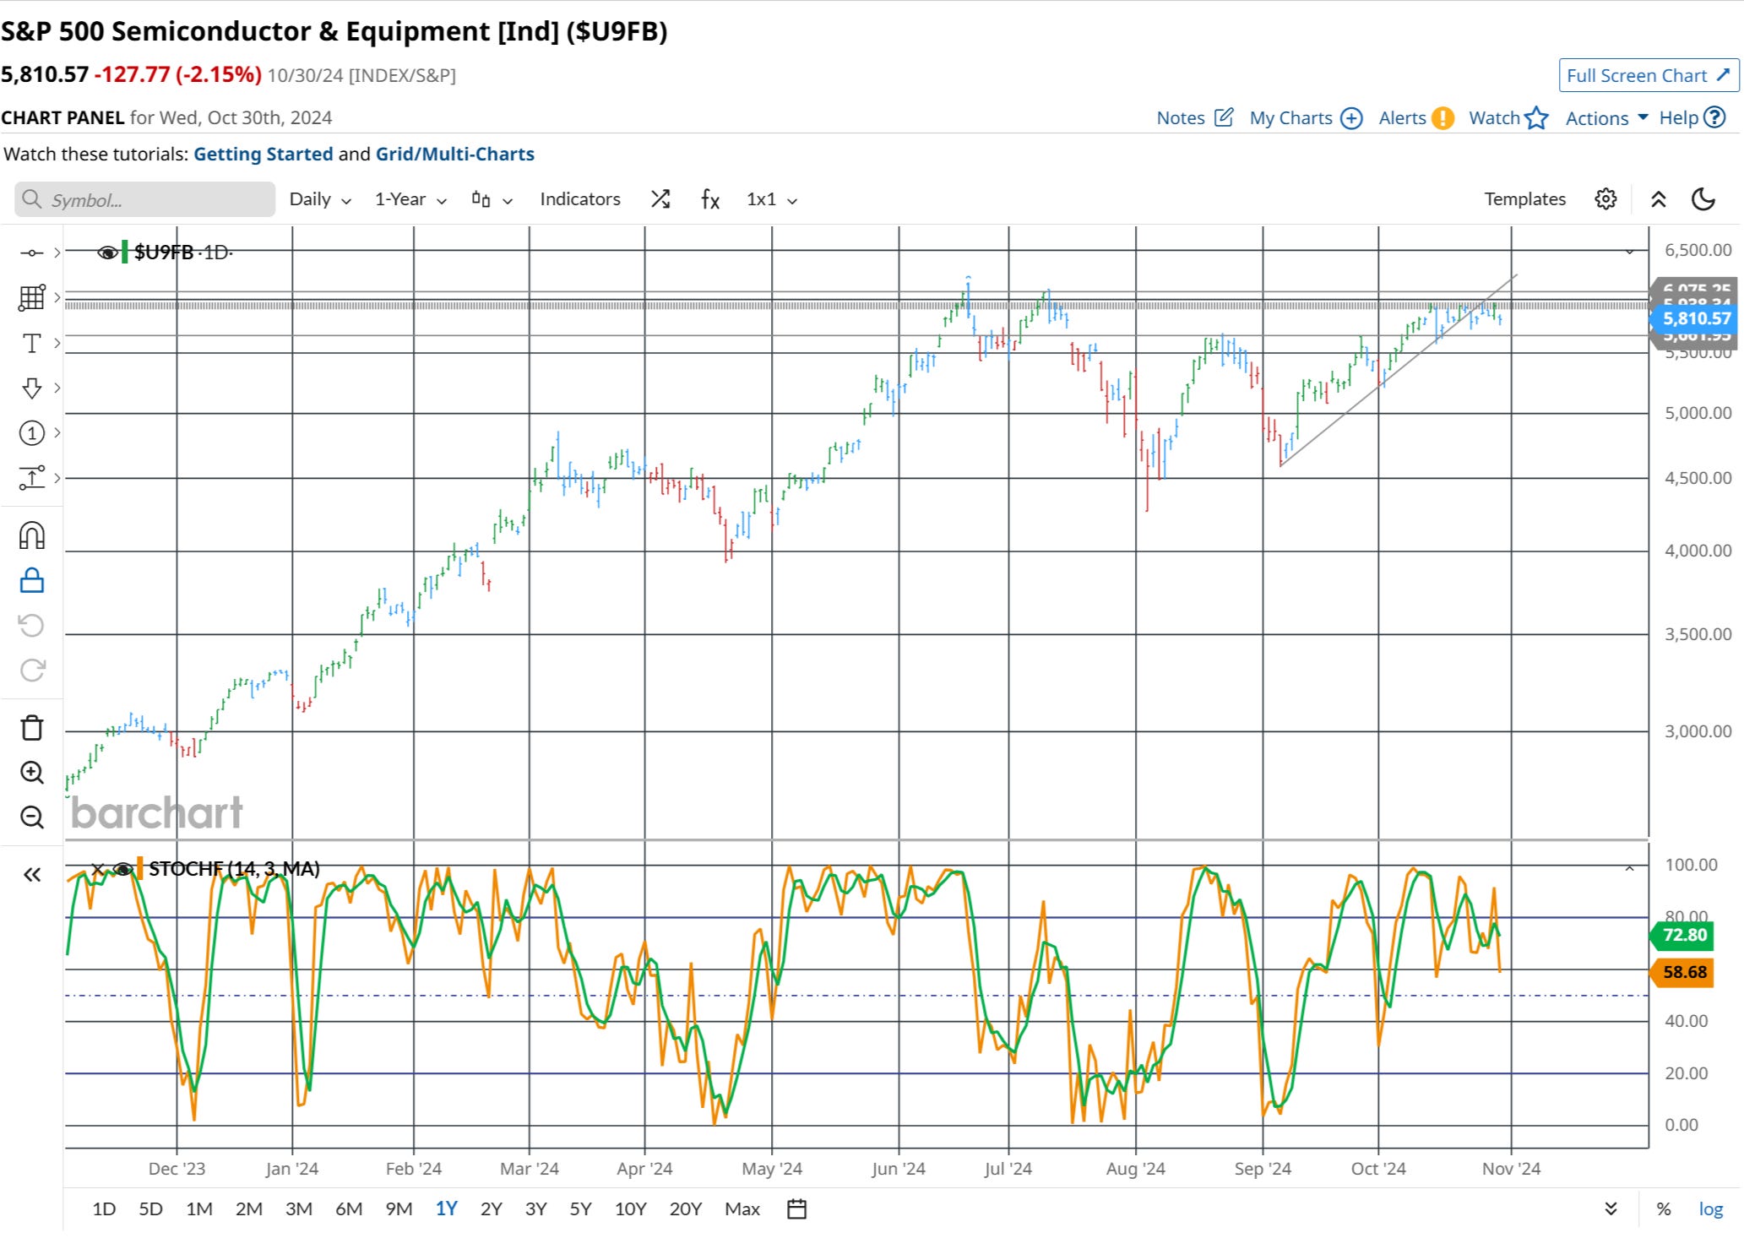Click the Notes edit icon

pyautogui.click(x=1224, y=117)
